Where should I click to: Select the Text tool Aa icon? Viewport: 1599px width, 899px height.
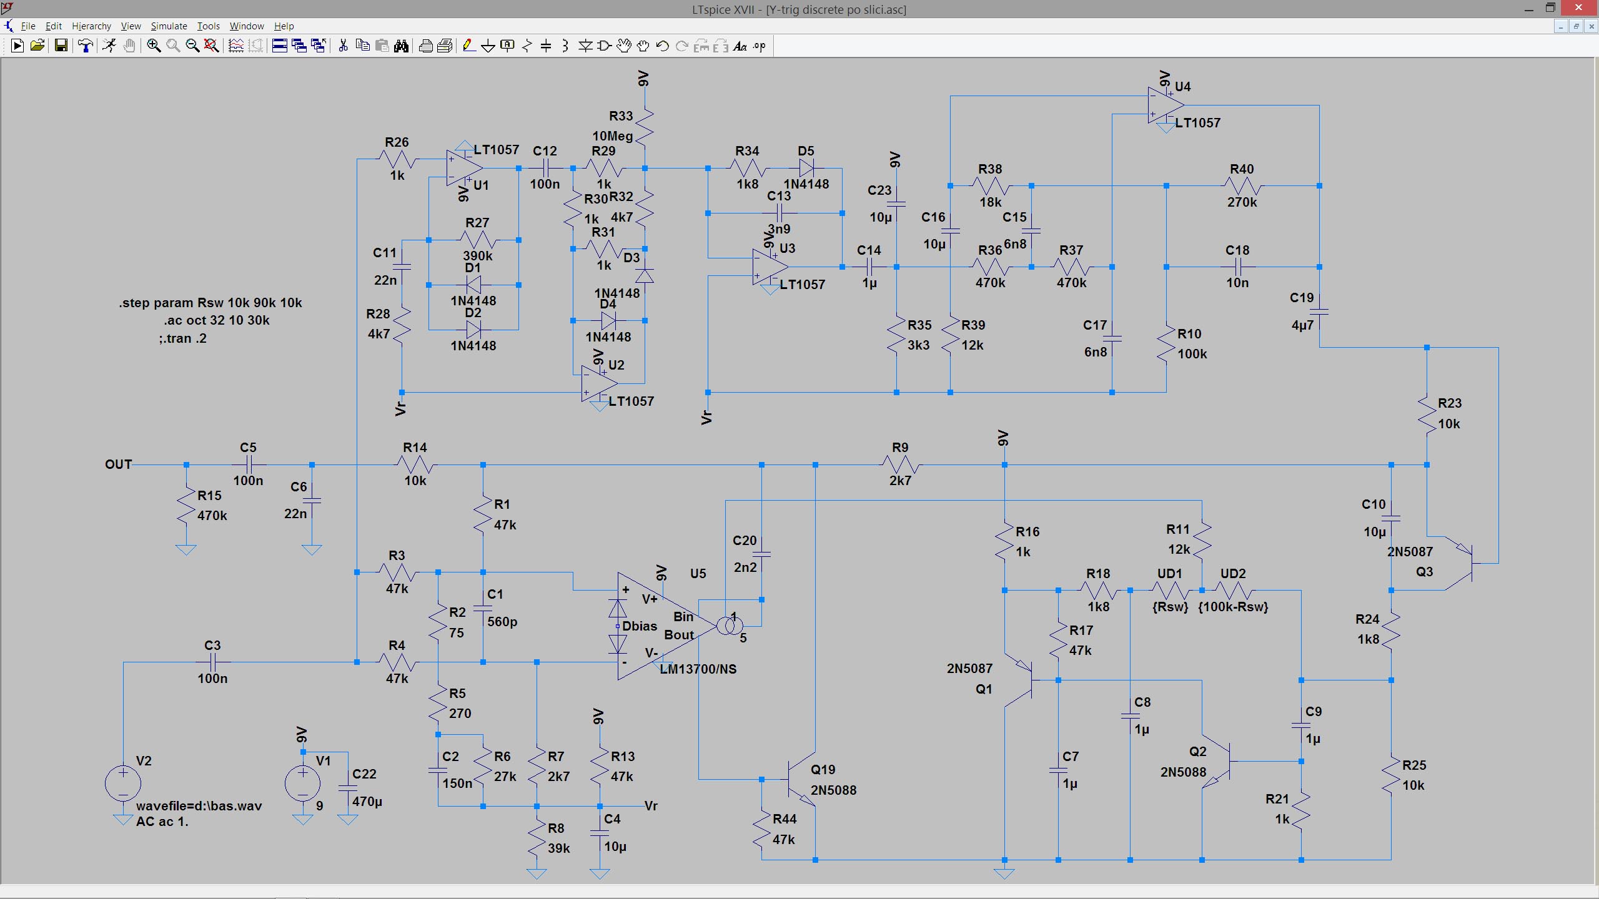point(740,46)
